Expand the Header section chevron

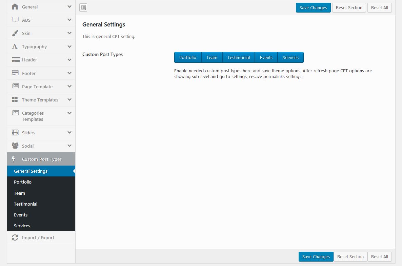[69, 60]
